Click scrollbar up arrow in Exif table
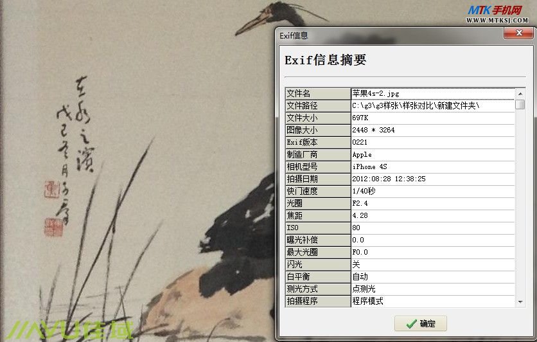This screenshot has height=342, width=537. [x=520, y=94]
